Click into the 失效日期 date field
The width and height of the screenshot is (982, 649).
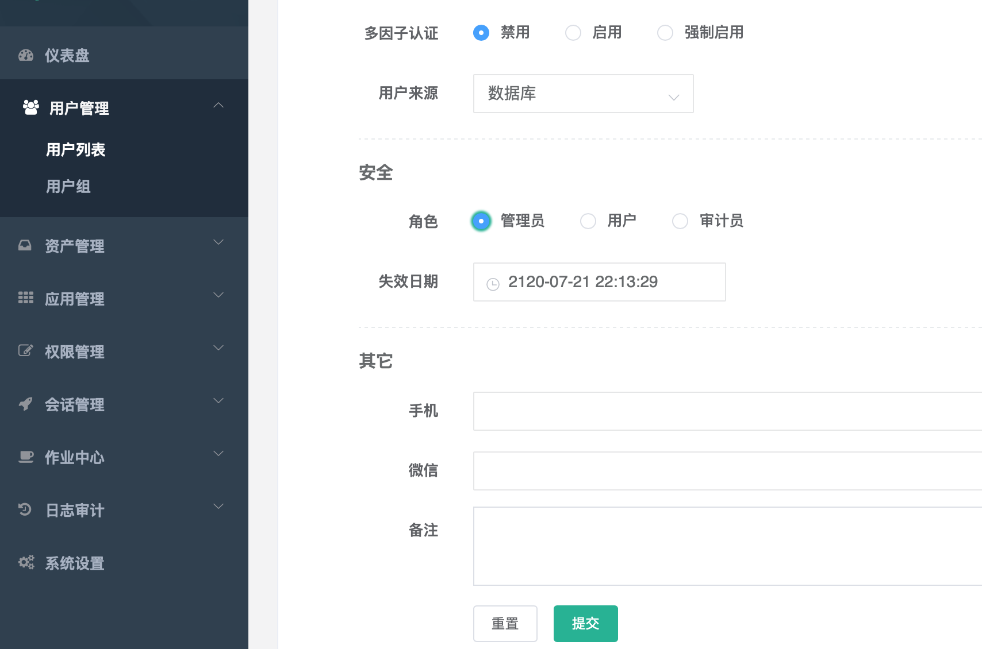[600, 282]
